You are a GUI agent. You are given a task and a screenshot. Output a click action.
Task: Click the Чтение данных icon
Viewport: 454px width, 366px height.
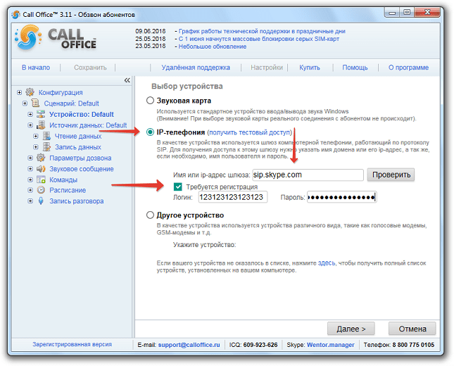46,136
